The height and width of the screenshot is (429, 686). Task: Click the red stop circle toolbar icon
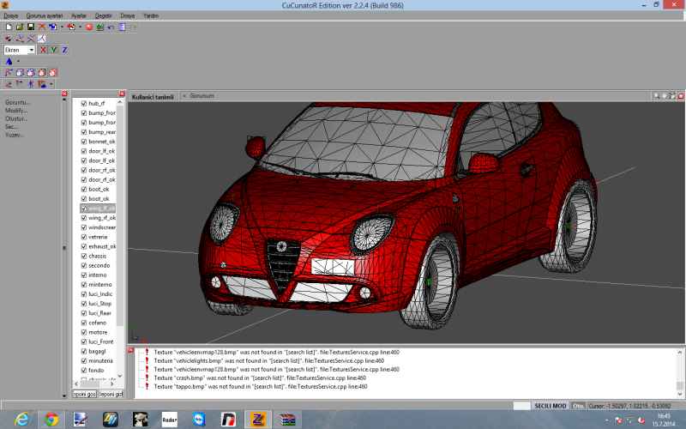coord(89,27)
